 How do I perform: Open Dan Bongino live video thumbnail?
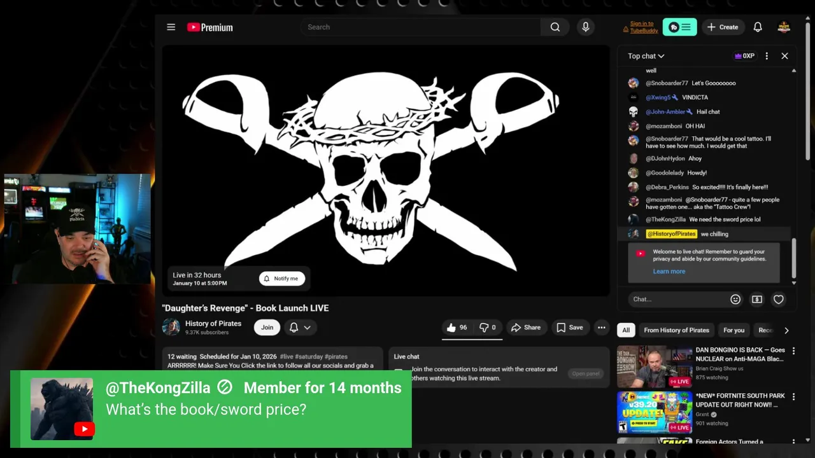654,366
